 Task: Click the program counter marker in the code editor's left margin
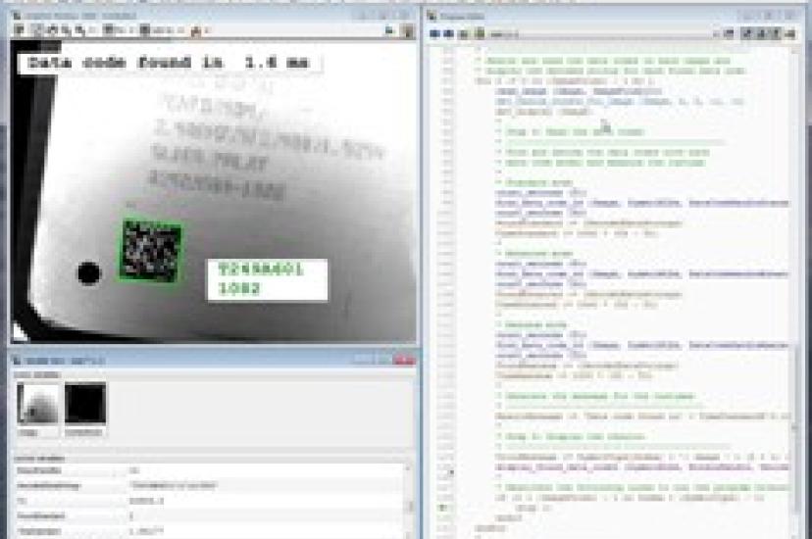[x=442, y=508]
